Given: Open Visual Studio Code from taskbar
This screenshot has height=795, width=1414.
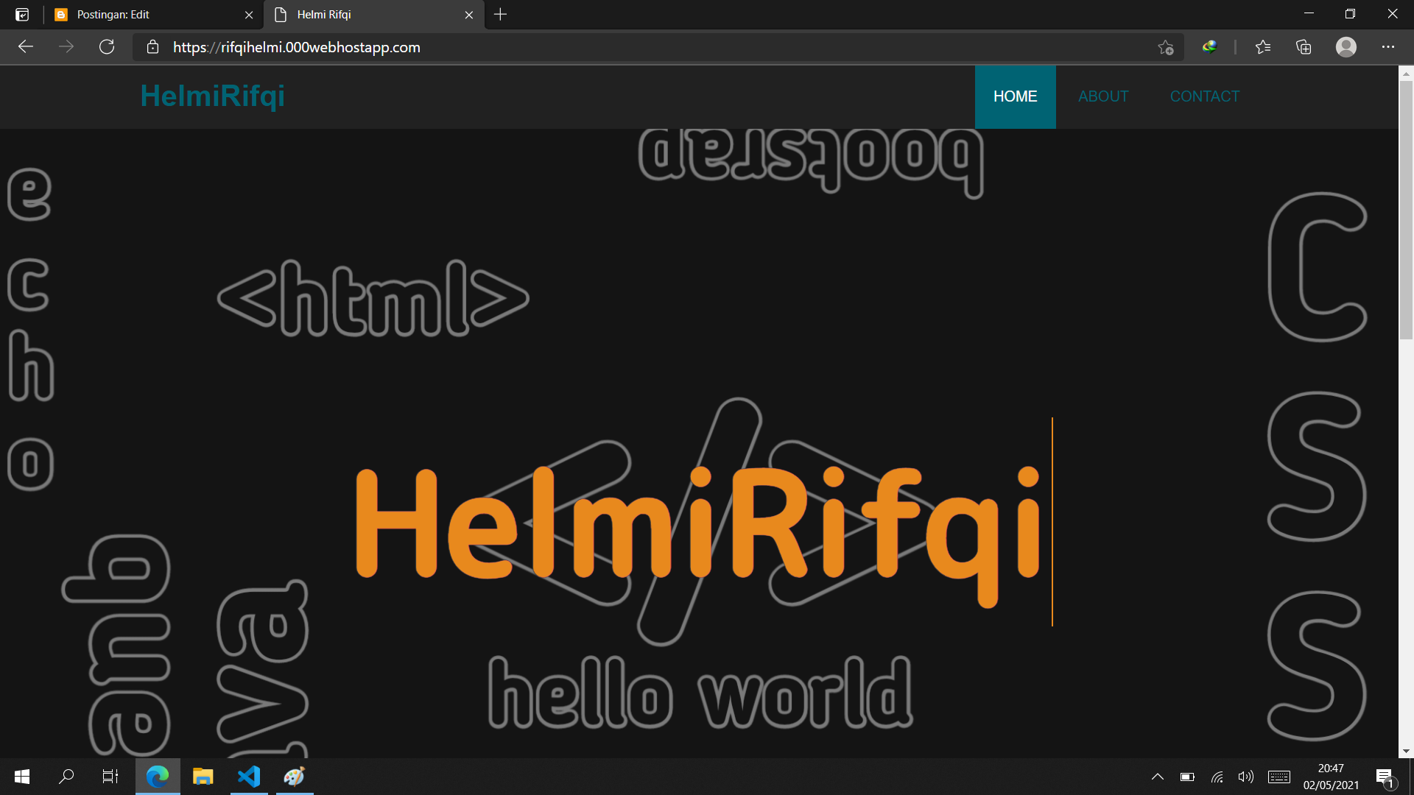Looking at the screenshot, I should pyautogui.click(x=249, y=777).
